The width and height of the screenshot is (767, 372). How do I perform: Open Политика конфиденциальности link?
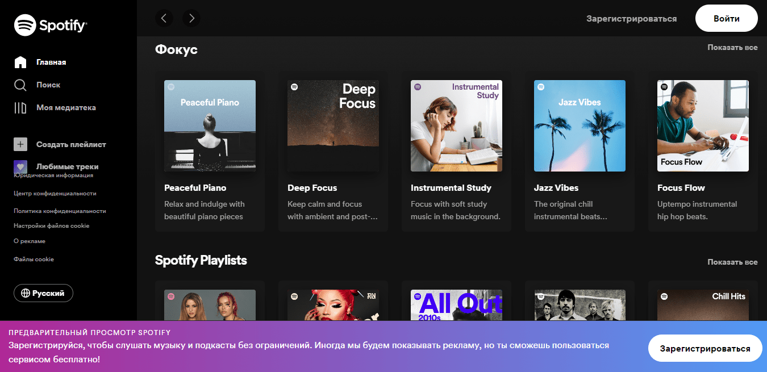pyautogui.click(x=60, y=211)
